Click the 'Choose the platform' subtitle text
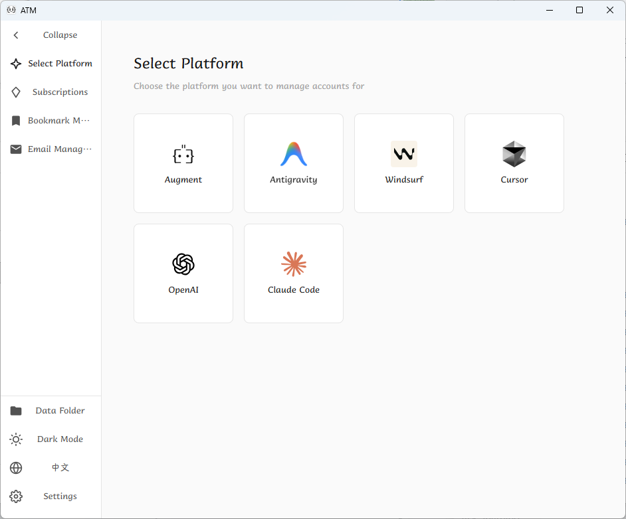This screenshot has width=626, height=519. click(x=249, y=86)
